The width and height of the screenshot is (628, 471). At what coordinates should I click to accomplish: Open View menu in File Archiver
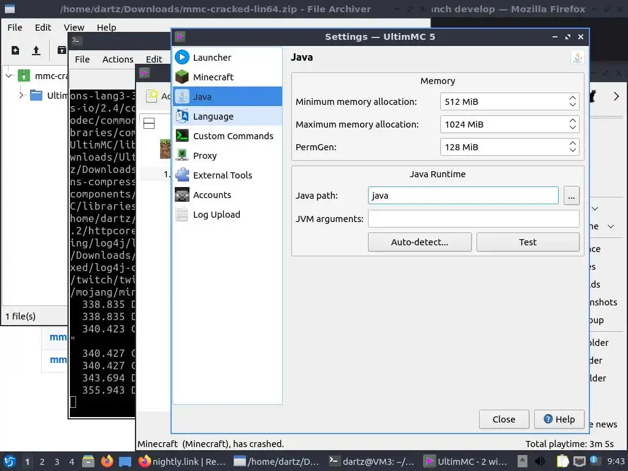(x=74, y=27)
